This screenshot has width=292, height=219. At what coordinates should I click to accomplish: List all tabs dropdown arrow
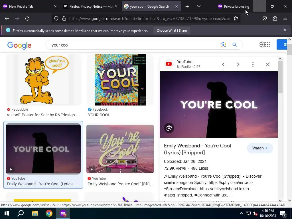pos(199,7)
